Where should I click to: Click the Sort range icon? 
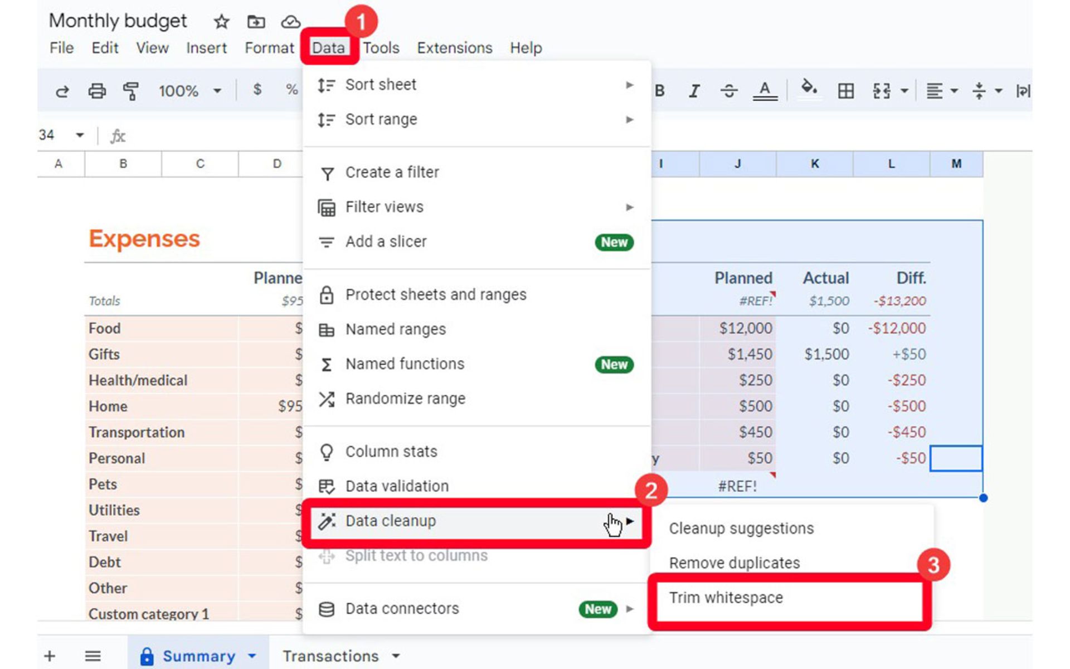324,119
